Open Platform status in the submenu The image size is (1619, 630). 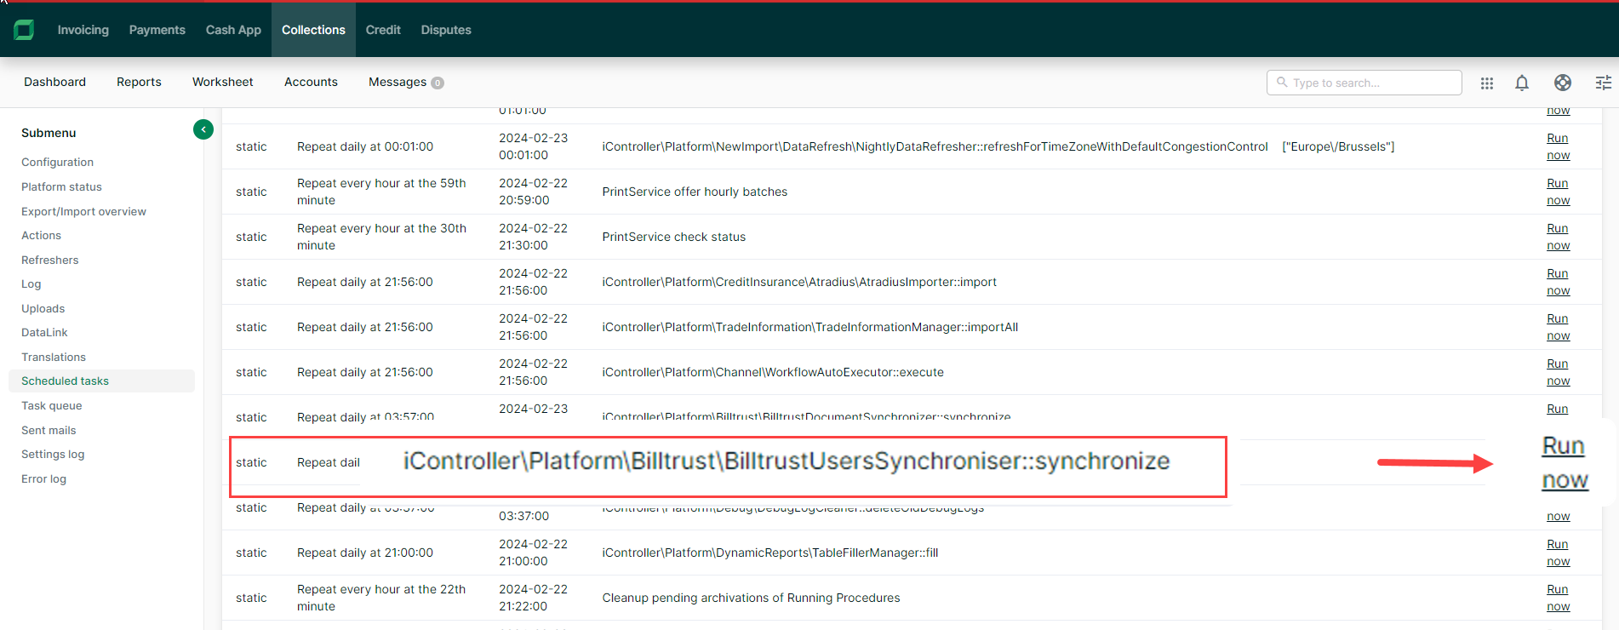click(61, 186)
